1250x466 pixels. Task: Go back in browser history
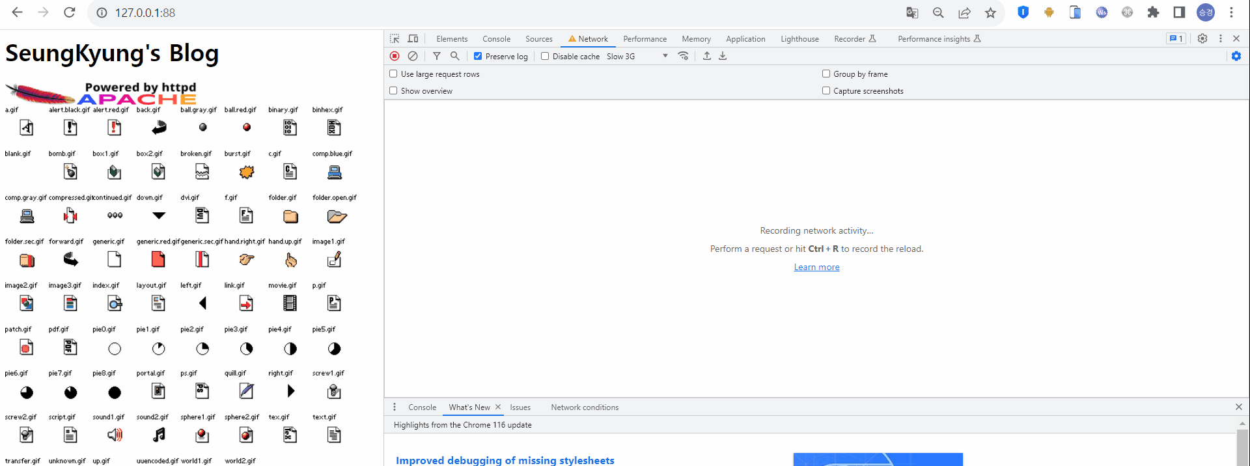18,12
